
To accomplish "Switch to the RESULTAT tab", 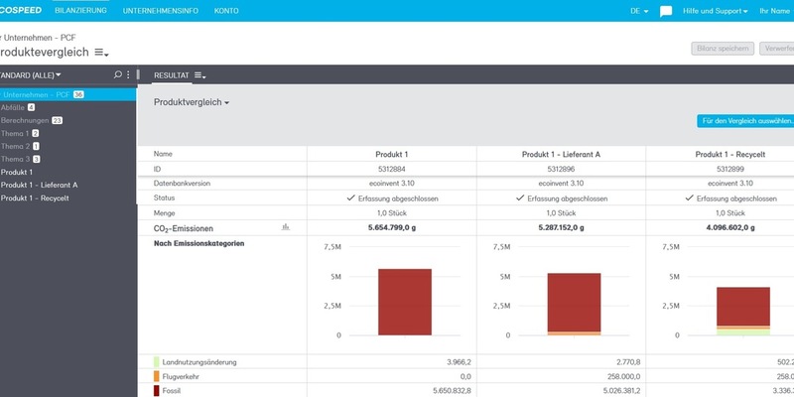I will [171, 75].
